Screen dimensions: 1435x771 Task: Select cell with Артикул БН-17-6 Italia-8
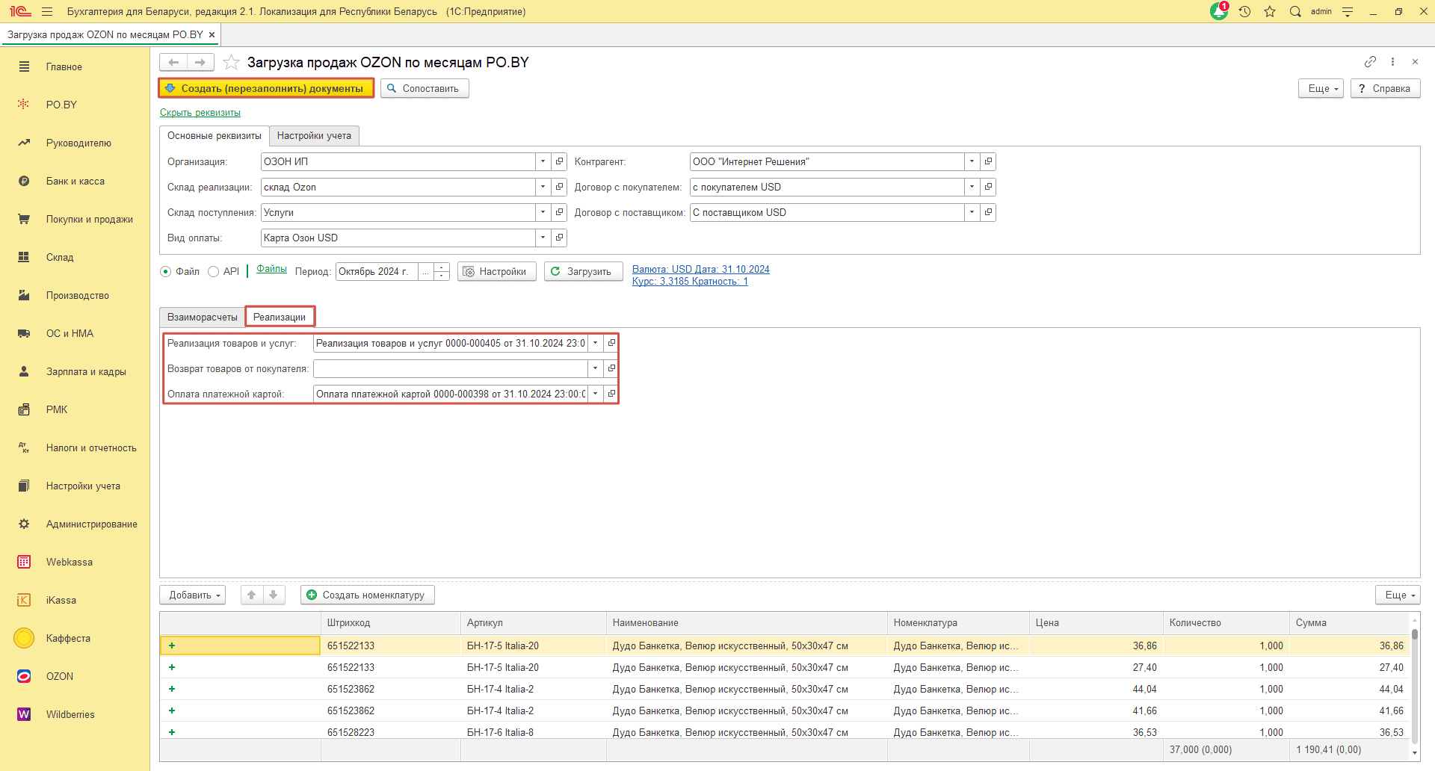coord(533,732)
